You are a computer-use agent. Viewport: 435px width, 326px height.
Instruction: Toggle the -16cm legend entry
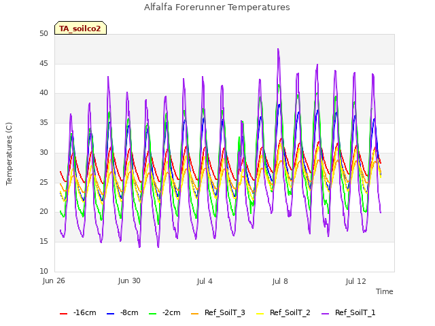pyautogui.click(x=78, y=313)
